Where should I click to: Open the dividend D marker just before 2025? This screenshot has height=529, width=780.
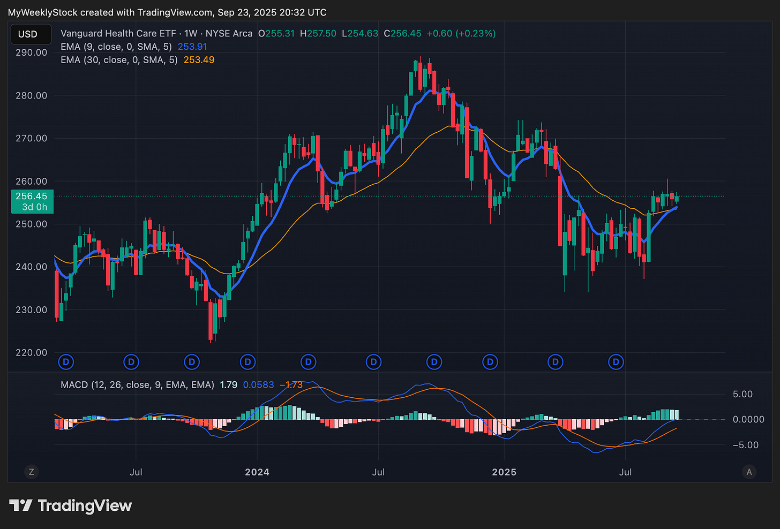coord(490,362)
